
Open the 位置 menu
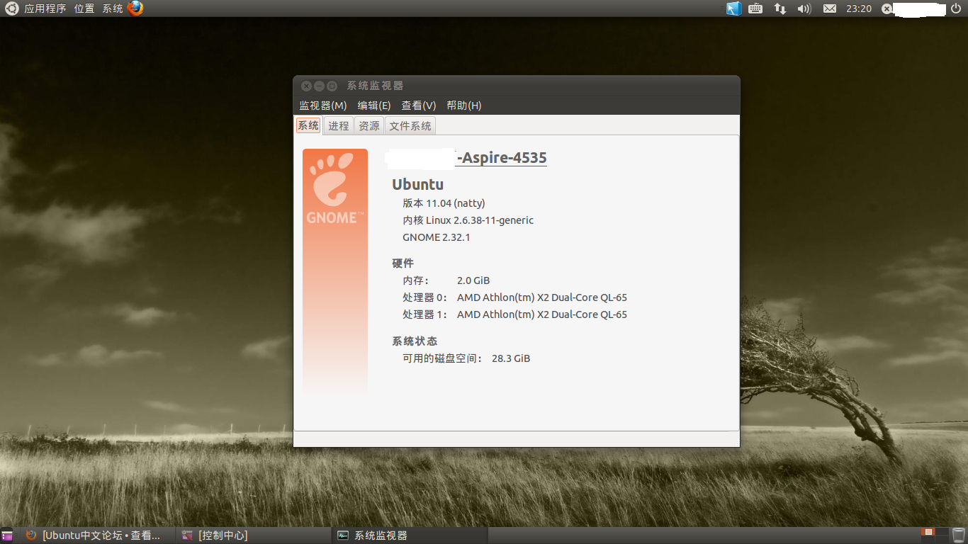(x=84, y=8)
